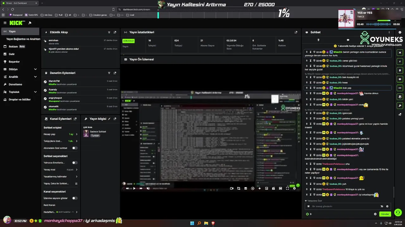The height and width of the screenshot is (227, 405).
Task: Click the browser address bar
Action: pyautogui.click(x=136, y=9)
